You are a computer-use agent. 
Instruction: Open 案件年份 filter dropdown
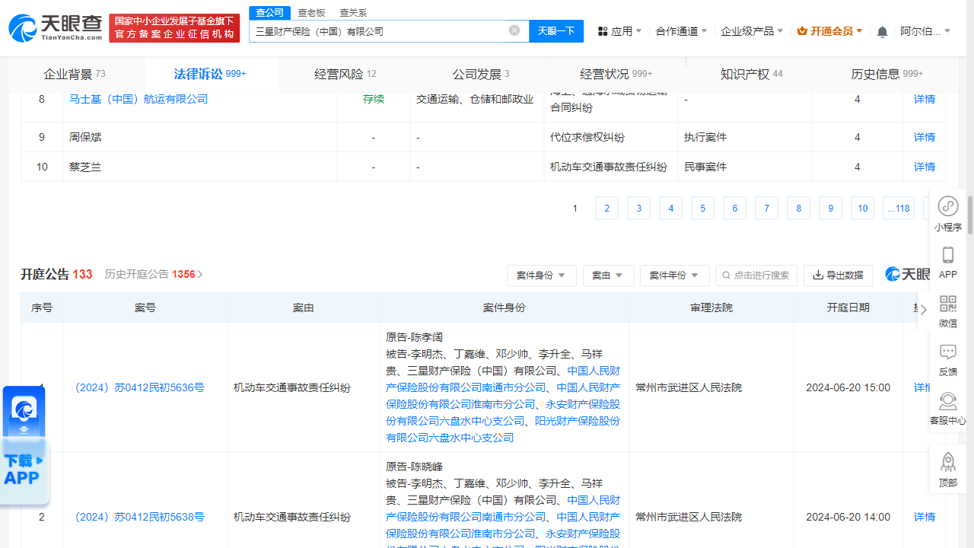674,276
